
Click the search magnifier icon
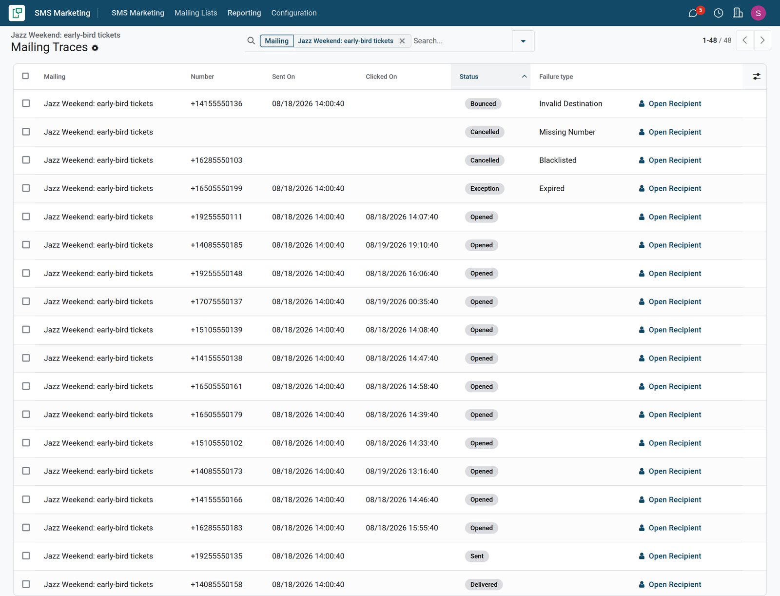251,41
